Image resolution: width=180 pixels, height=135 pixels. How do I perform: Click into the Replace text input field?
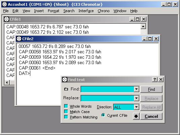pos(107,98)
